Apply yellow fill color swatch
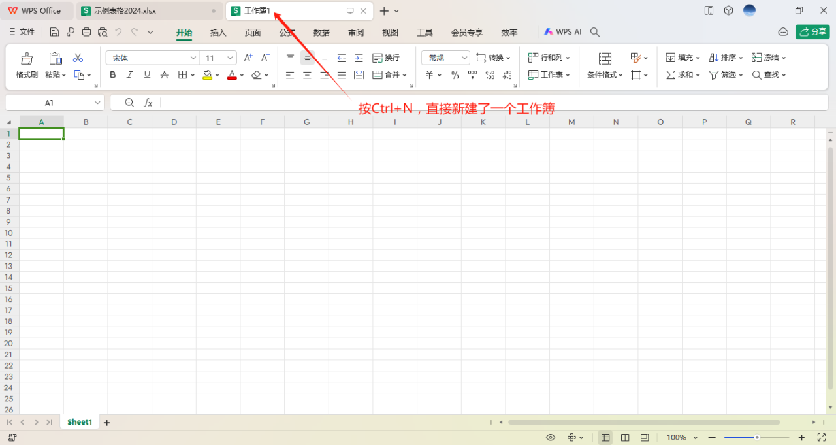This screenshot has width=836, height=445. [x=208, y=75]
